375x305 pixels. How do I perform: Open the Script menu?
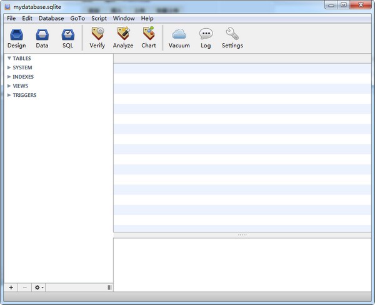99,18
